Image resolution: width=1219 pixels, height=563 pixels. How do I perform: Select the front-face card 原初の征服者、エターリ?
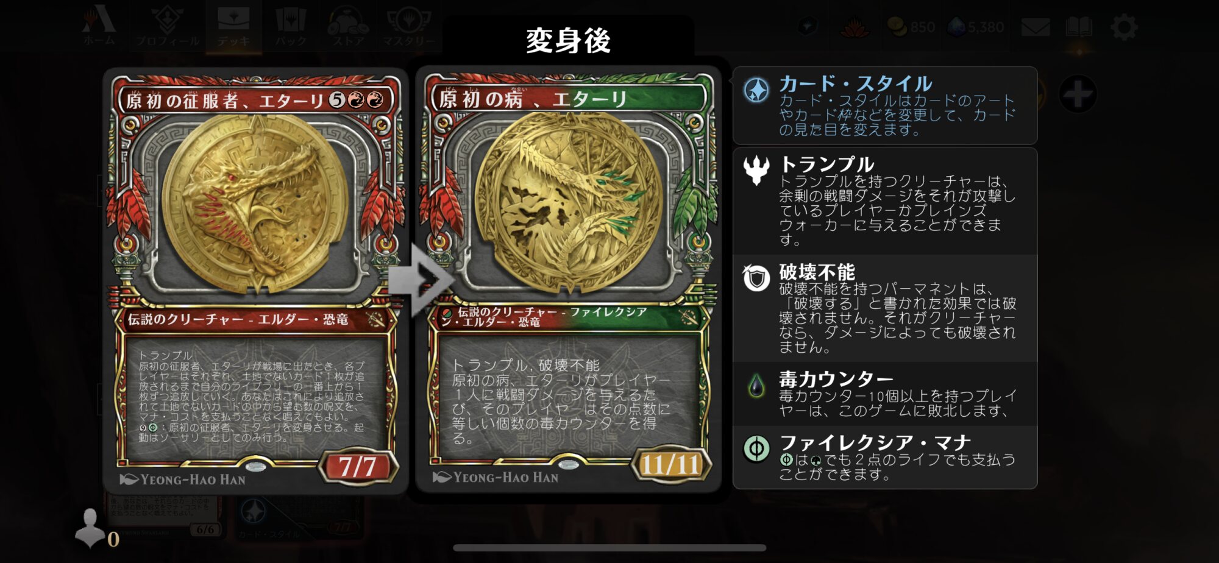pos(256,281)
